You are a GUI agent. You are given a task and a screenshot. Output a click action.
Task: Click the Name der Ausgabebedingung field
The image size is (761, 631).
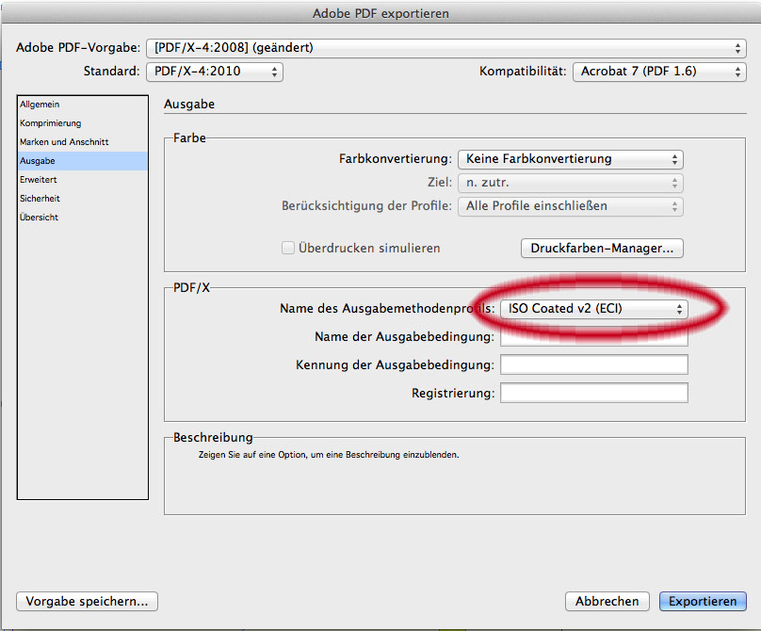click(593, 337)
